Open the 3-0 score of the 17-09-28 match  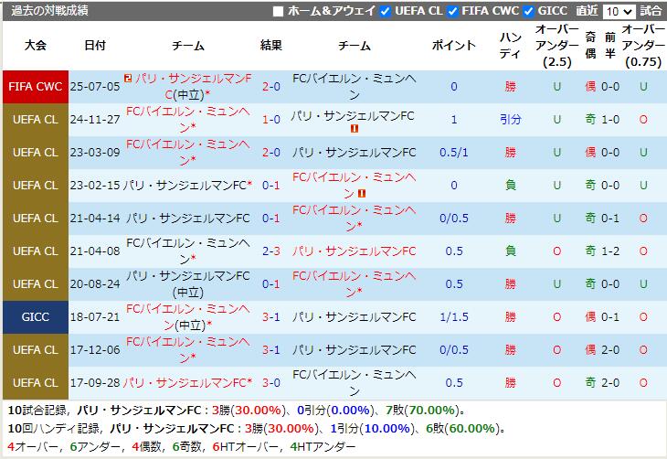coord(271,382)
